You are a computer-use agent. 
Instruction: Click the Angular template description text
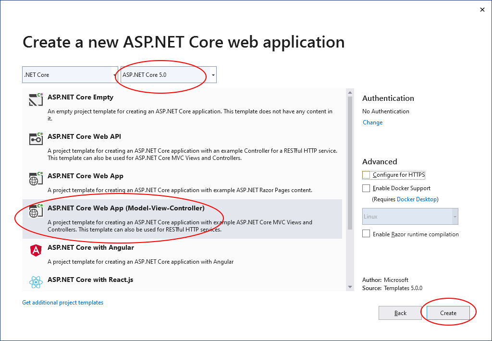(x=141, y=262)
